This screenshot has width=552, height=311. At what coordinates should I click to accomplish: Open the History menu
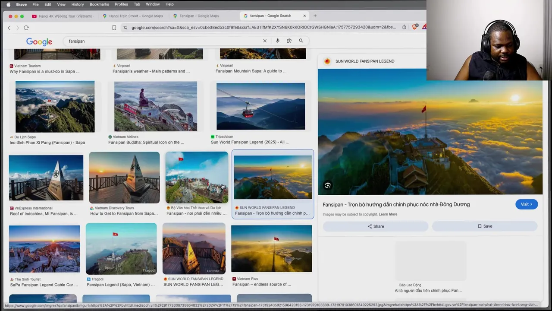78,4
